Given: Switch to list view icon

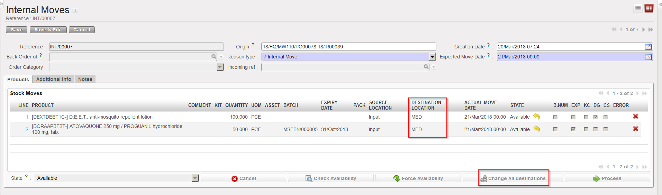Looking at the screenshot, I should [x=638, y=8].
